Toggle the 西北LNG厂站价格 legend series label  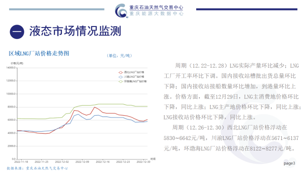134,72
